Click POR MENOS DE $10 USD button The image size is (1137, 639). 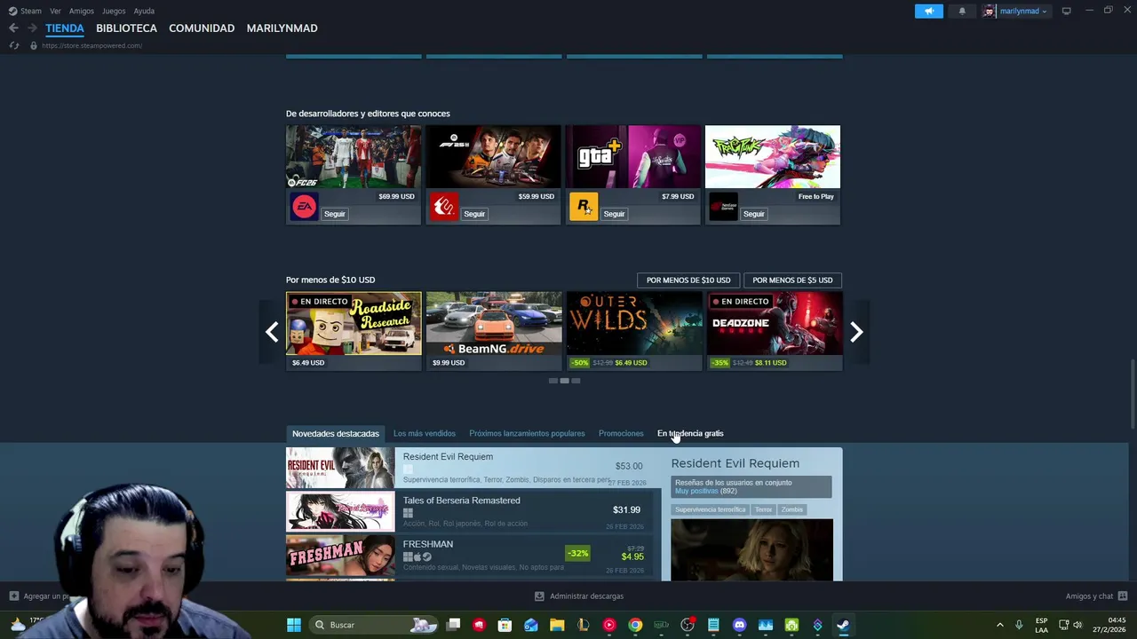click(688, 280)
